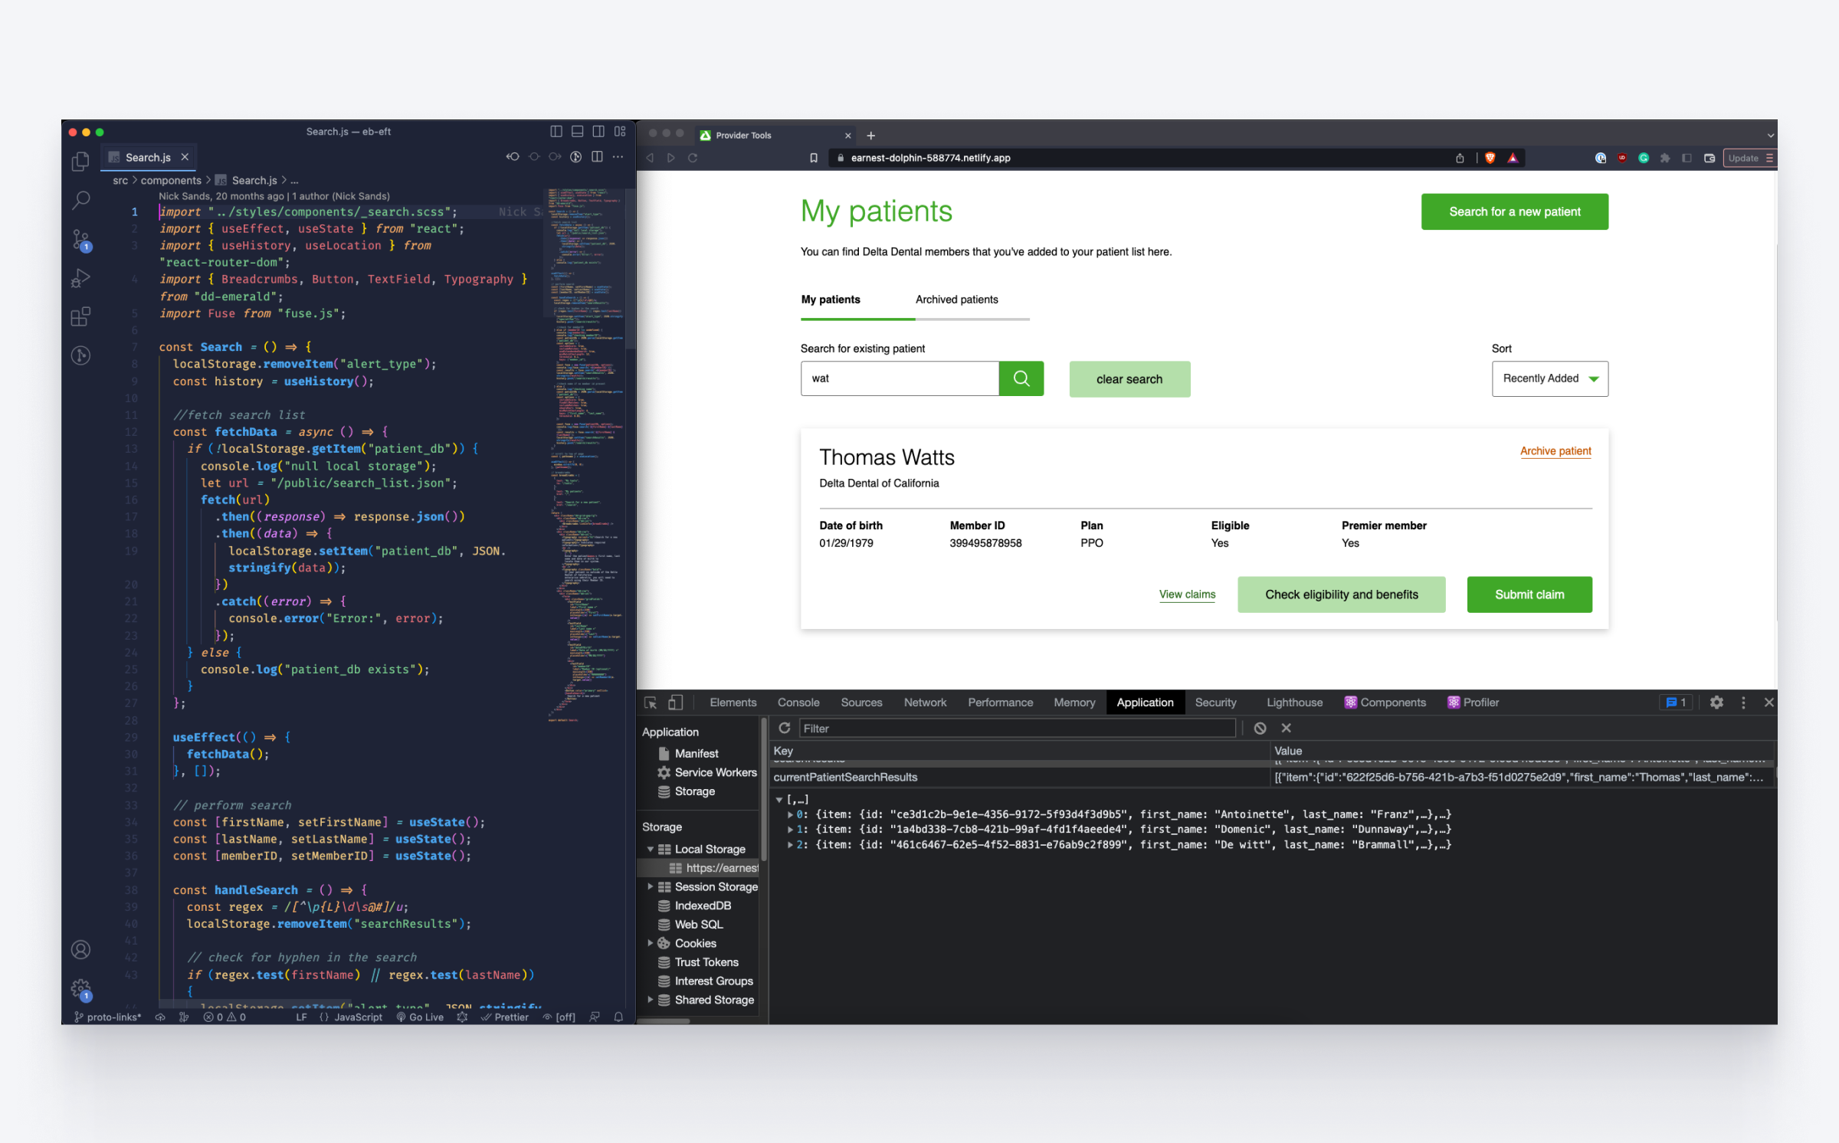Open a new browser tab

coord(870,136)
